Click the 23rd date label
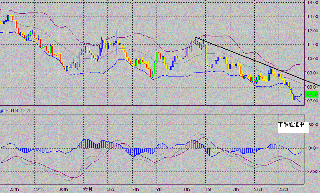The width and height of the screenshot is (320, 193). (283, 189)
